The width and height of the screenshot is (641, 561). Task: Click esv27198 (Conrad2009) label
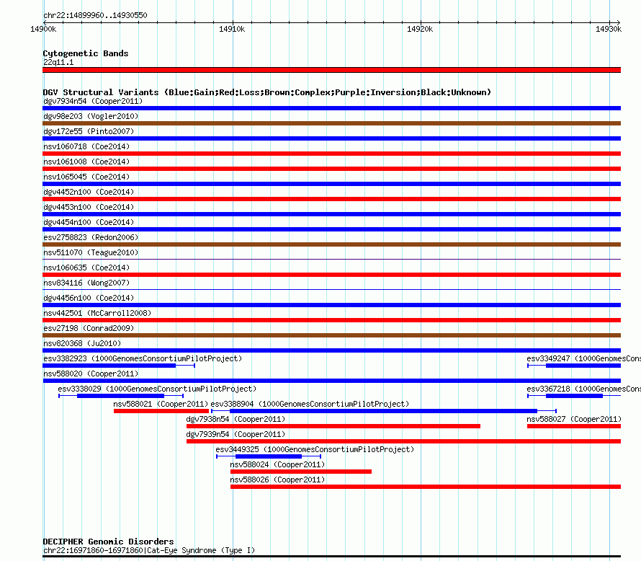click(89, 329)
